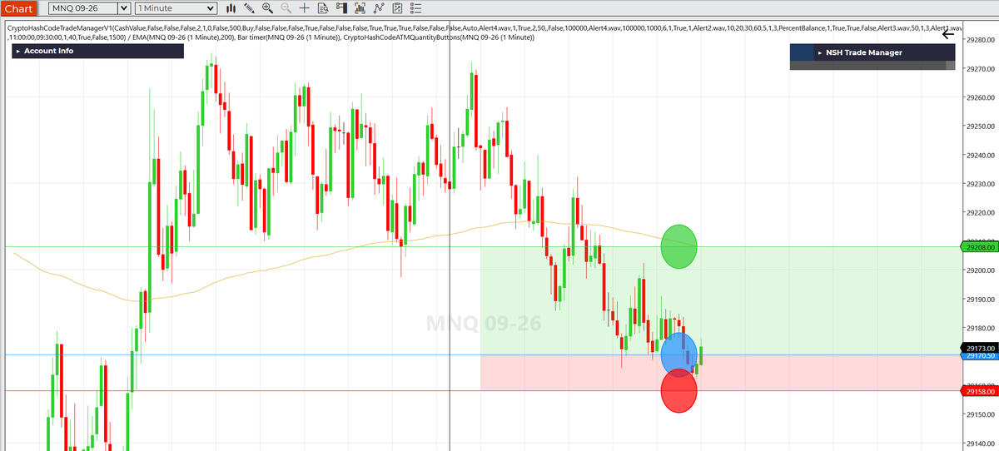The image size is (999, 451).
Task: Click the 29250.00 price axis value
Action: tap(982, 126)
